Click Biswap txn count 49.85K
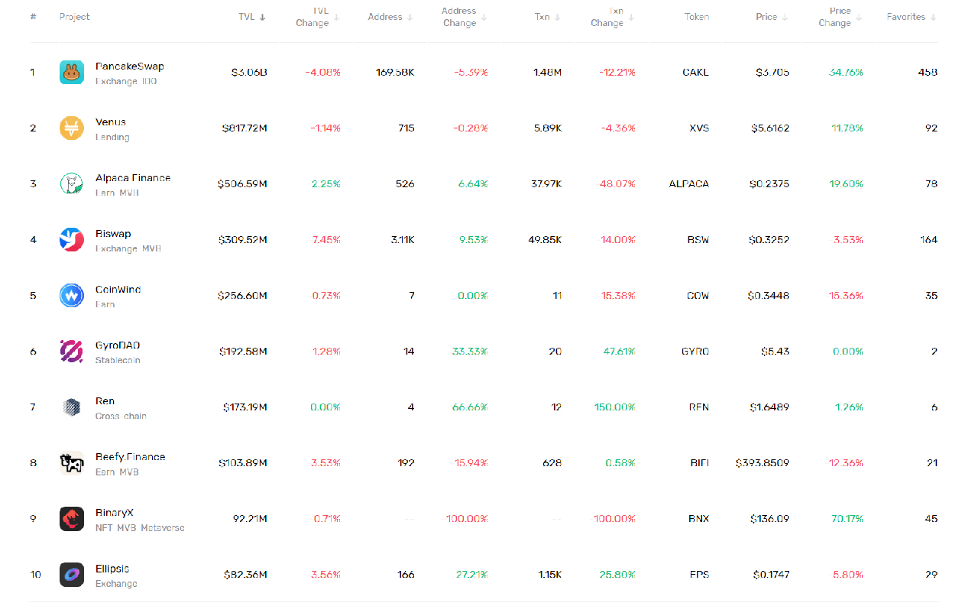The image size is (978, 603). 545,240
